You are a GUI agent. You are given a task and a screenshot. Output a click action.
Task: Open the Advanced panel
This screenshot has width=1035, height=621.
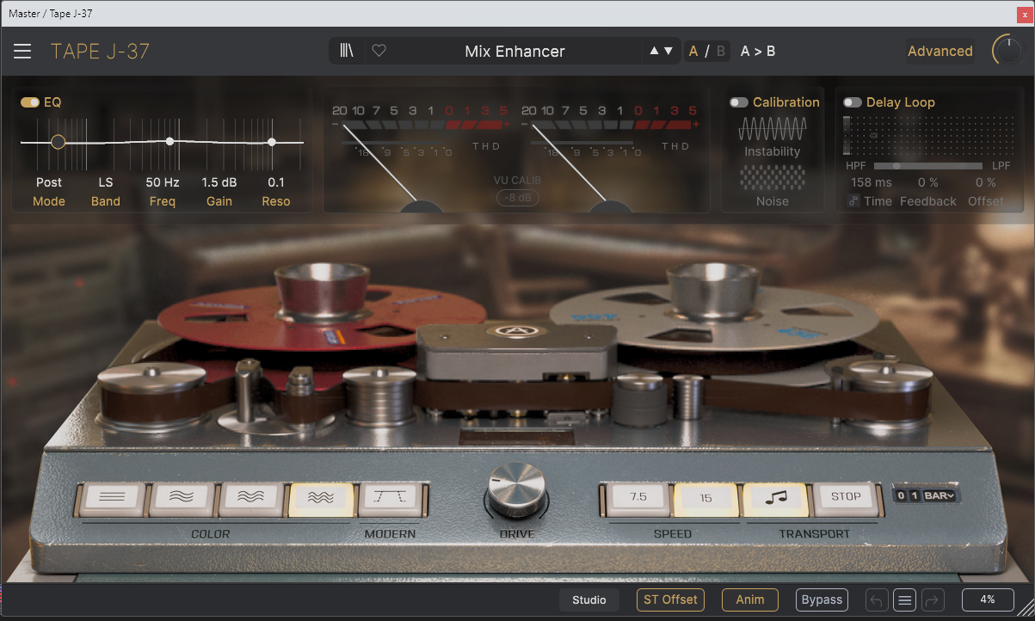pos(940,52)
